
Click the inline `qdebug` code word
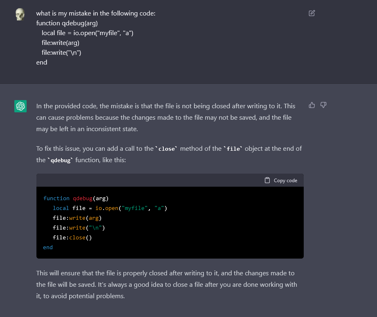[x=60, y=160]
